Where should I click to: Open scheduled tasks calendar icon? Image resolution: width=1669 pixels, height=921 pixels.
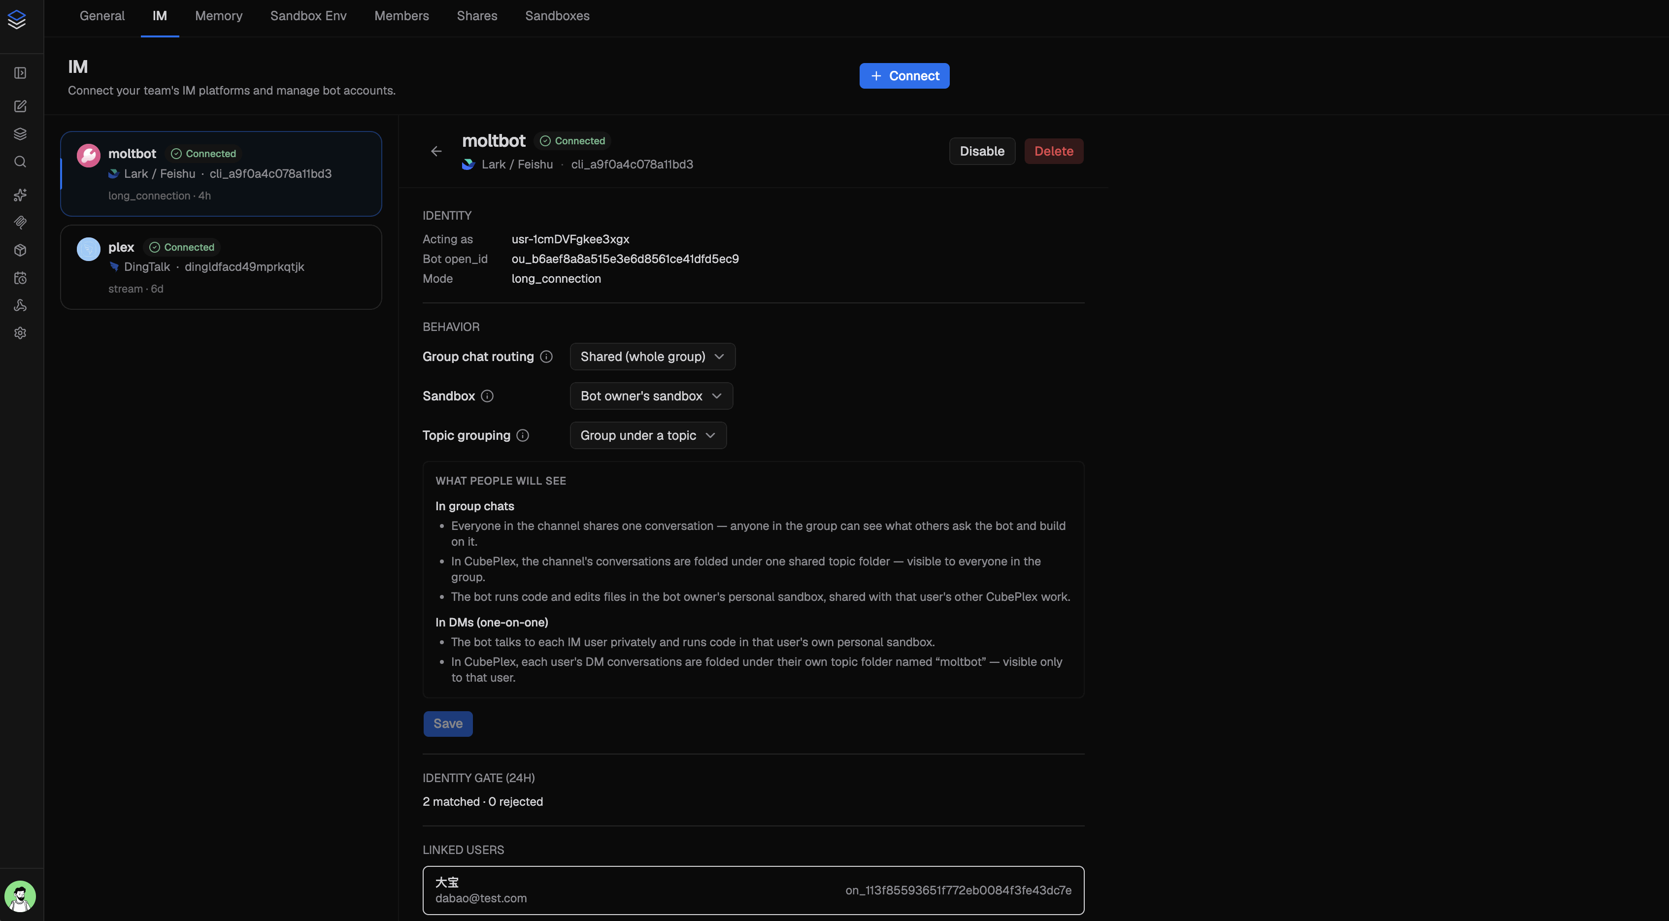20,278
